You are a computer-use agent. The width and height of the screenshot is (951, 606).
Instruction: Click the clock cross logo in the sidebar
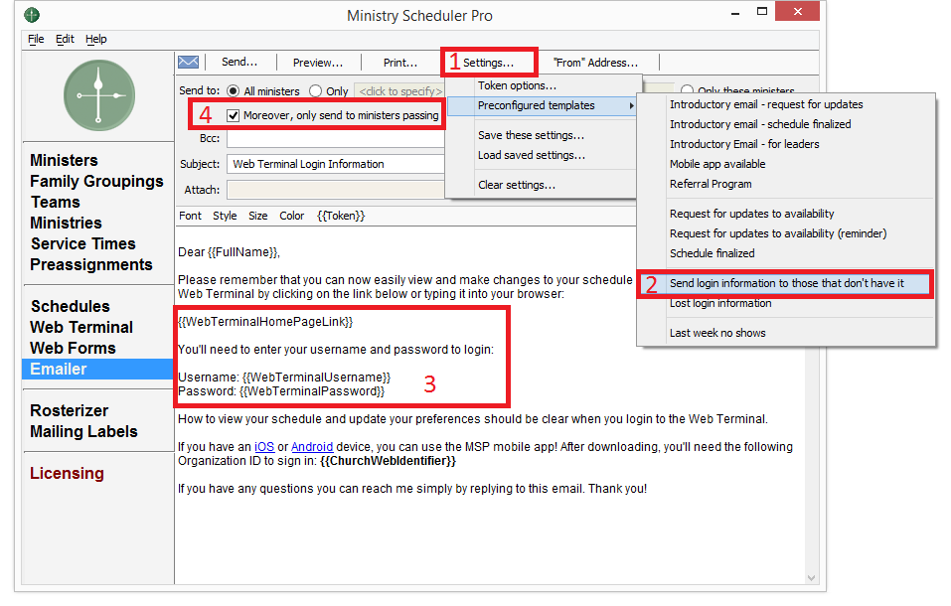point(99,95)
